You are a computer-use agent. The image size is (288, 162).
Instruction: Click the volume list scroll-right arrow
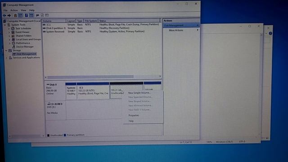160,76
